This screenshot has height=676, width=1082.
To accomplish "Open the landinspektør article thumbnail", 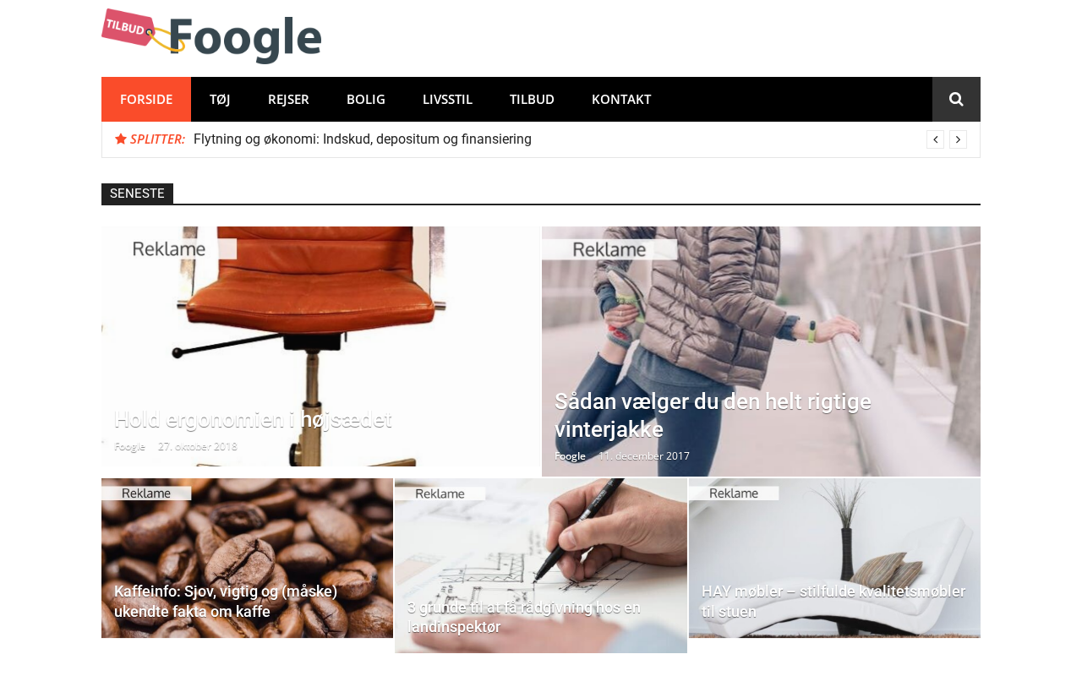I will point(541,565).
